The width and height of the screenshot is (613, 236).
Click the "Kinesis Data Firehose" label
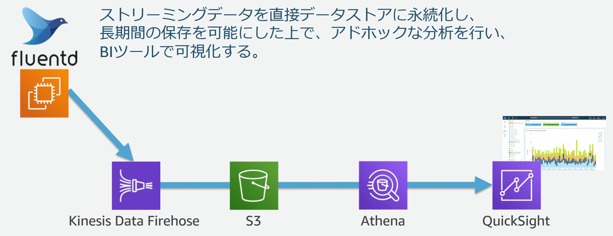134,221
